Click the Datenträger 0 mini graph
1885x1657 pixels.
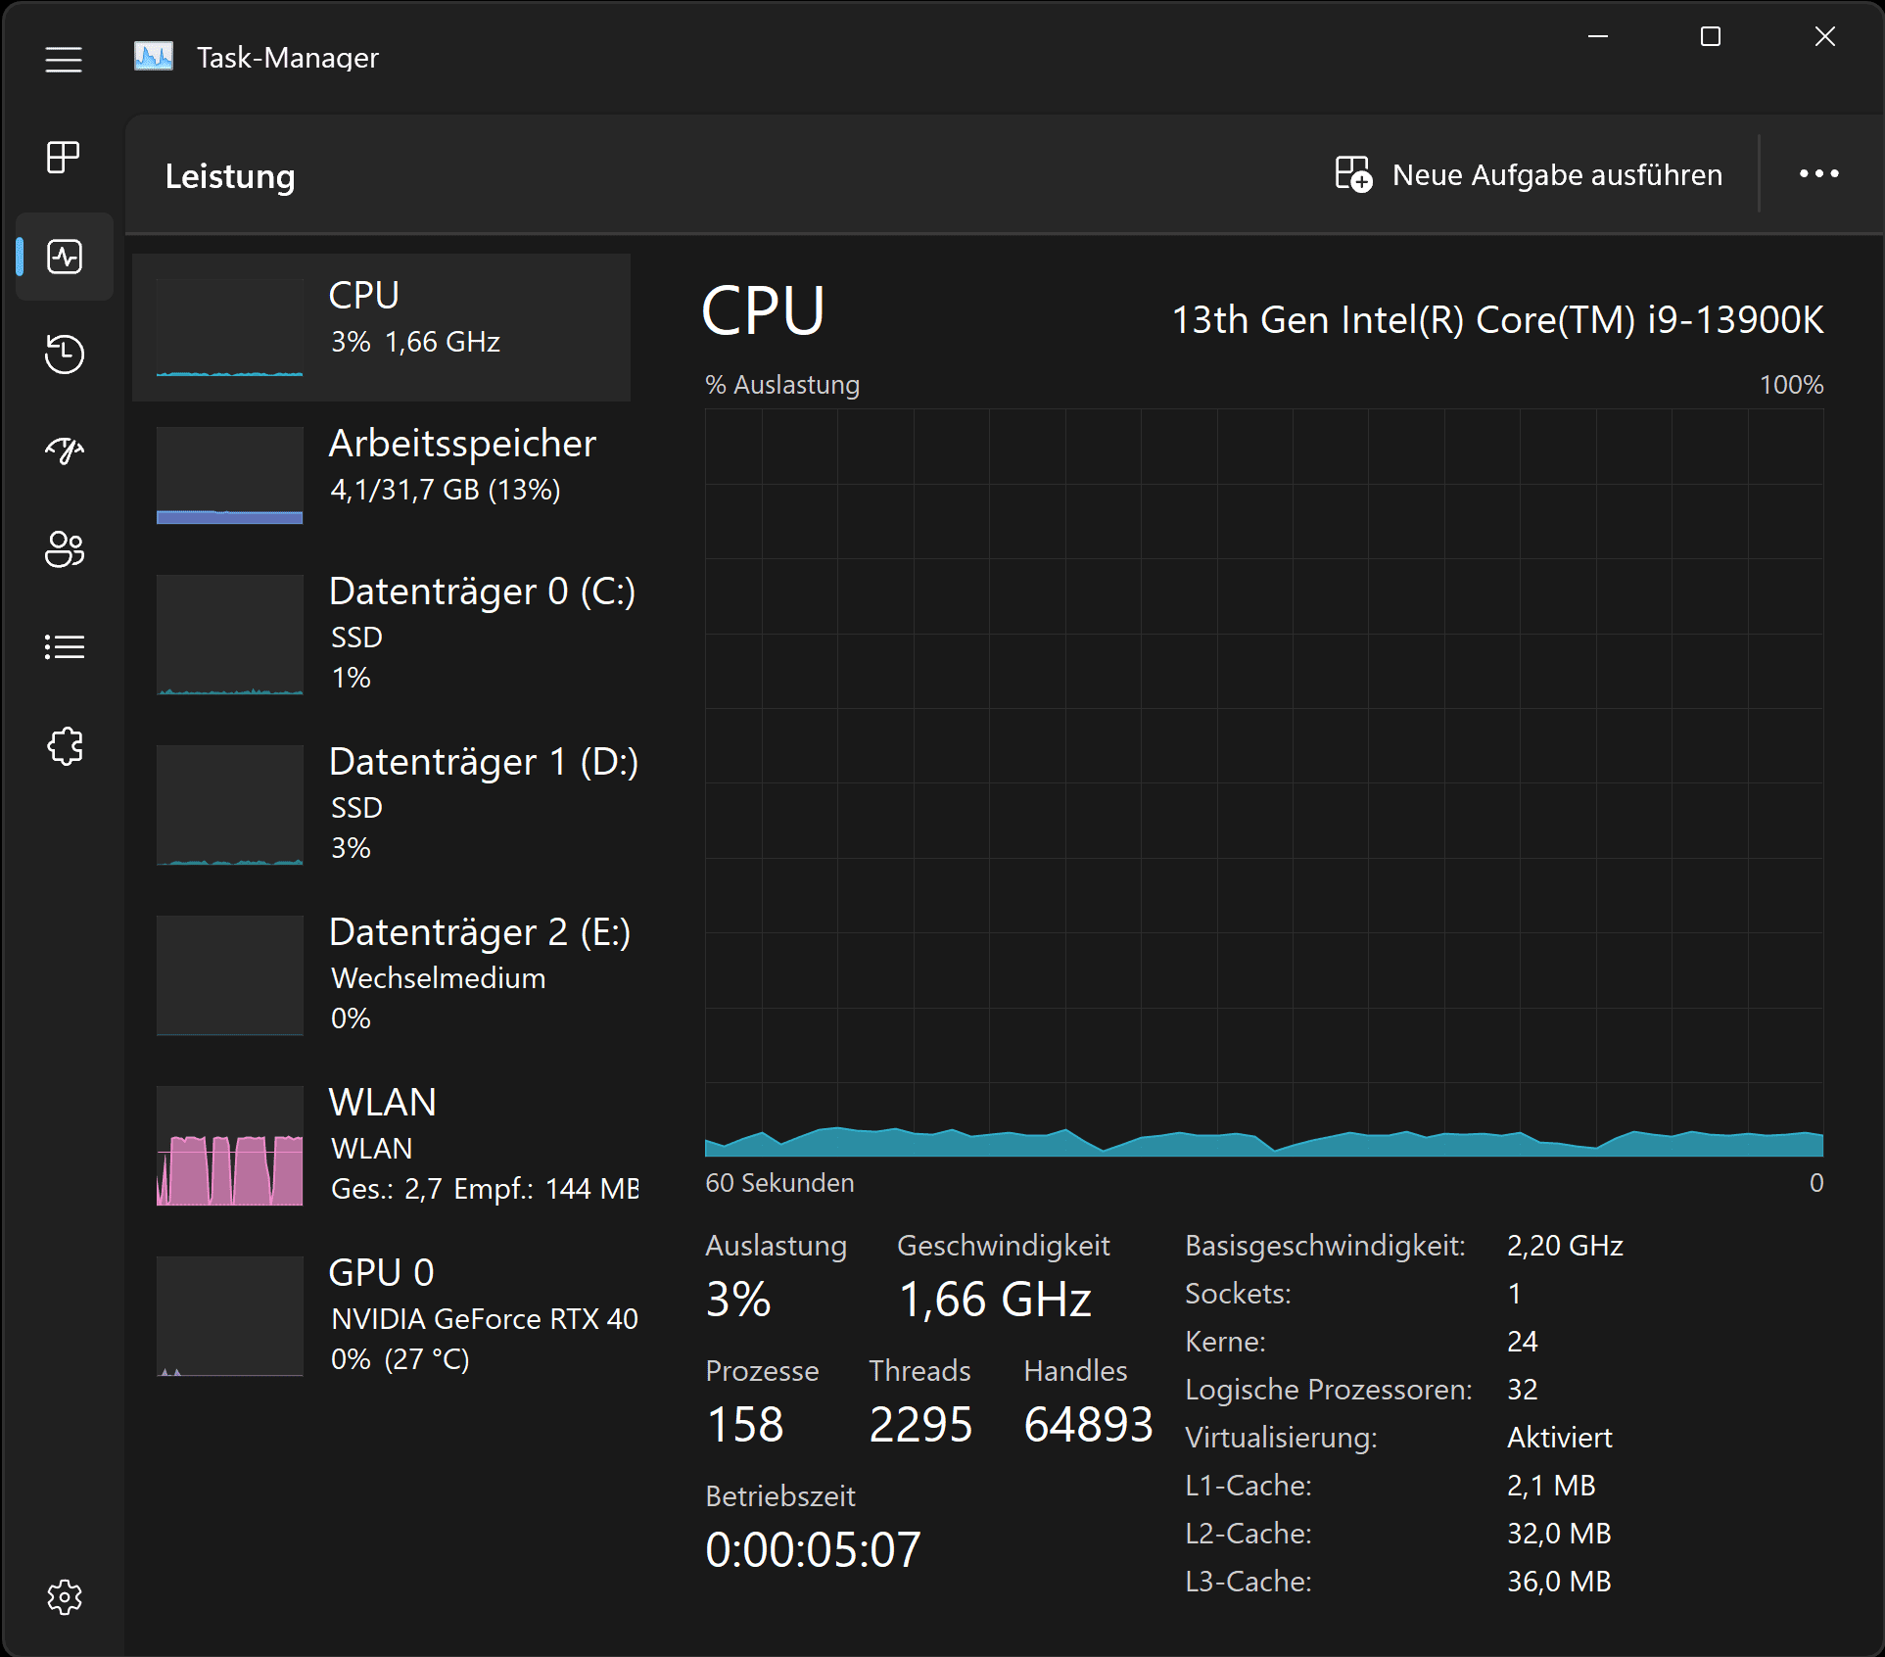(230, 635)
